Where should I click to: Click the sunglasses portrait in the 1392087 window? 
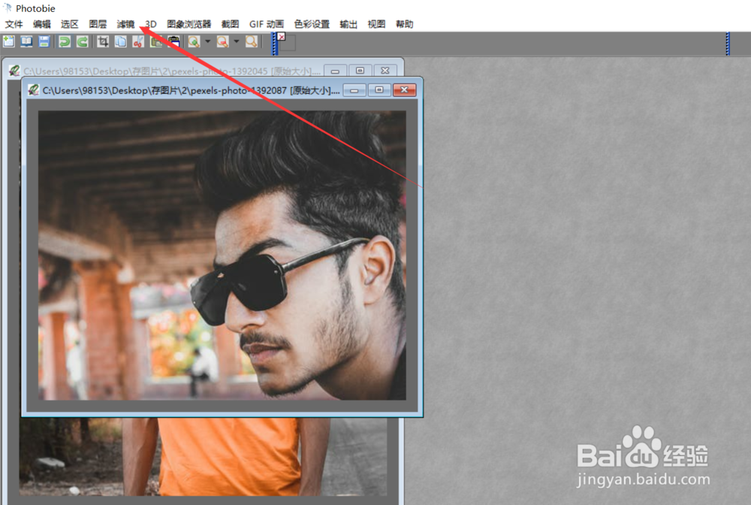click(x=222, y=256)
